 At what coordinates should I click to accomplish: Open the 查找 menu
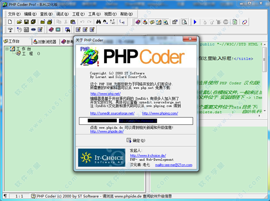tap(46, 14)
